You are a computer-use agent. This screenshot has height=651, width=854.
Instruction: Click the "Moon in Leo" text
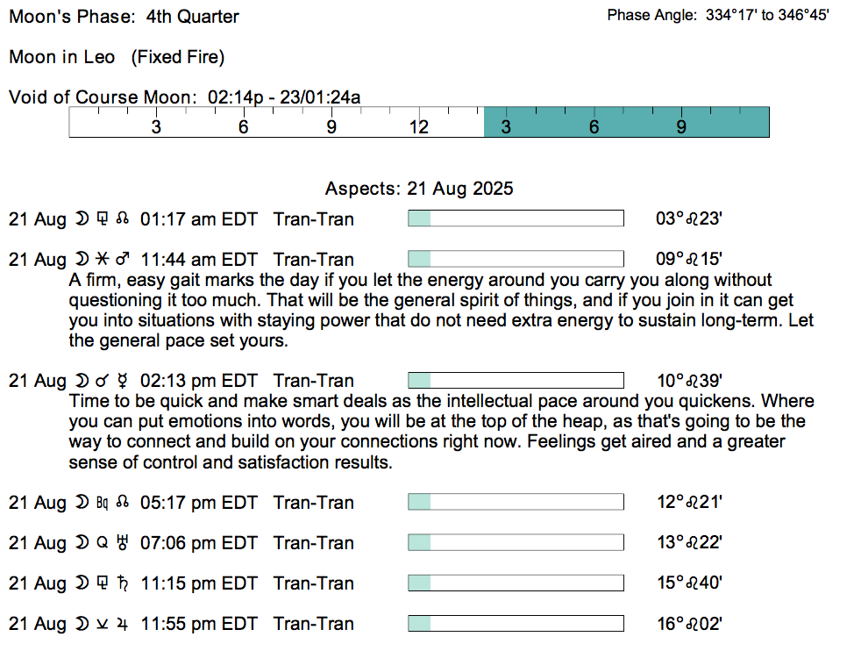[62, 57]
